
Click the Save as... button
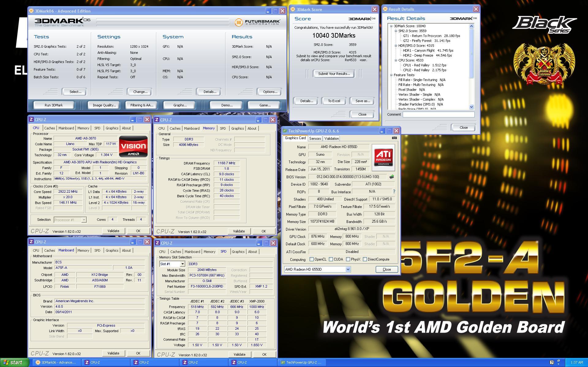pos(363,101)
